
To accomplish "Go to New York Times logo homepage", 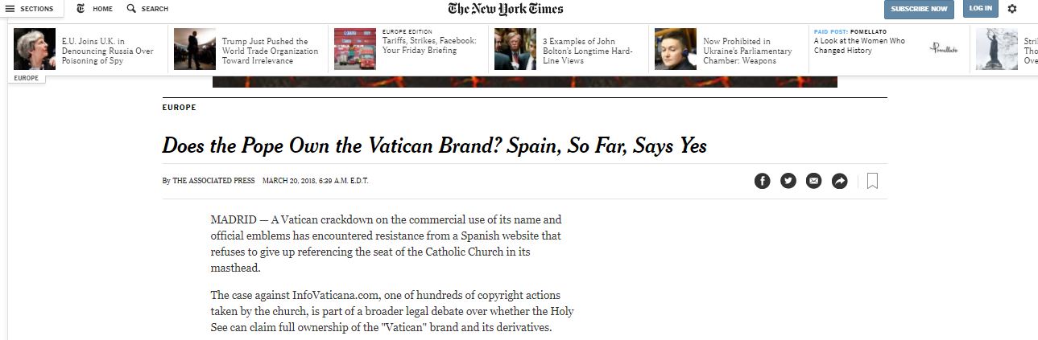I will (x=506, y=9).
